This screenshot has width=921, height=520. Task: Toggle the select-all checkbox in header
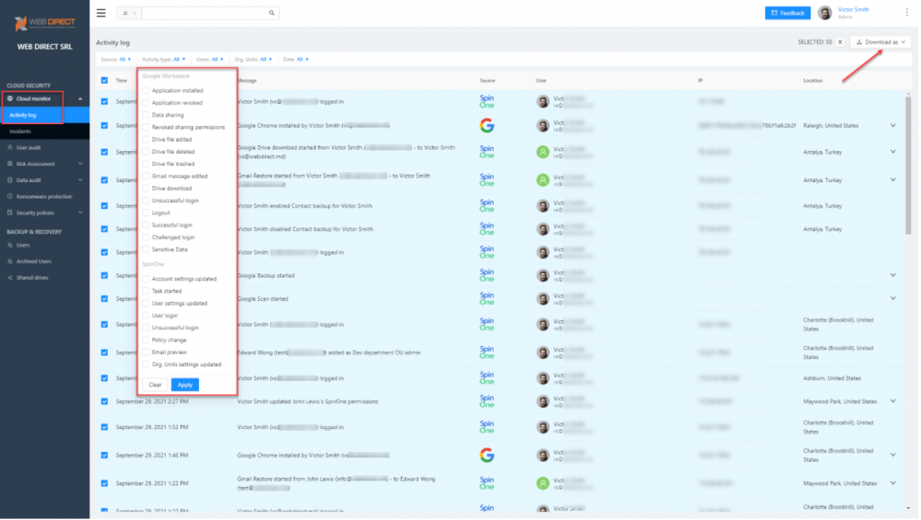(104, 80)
